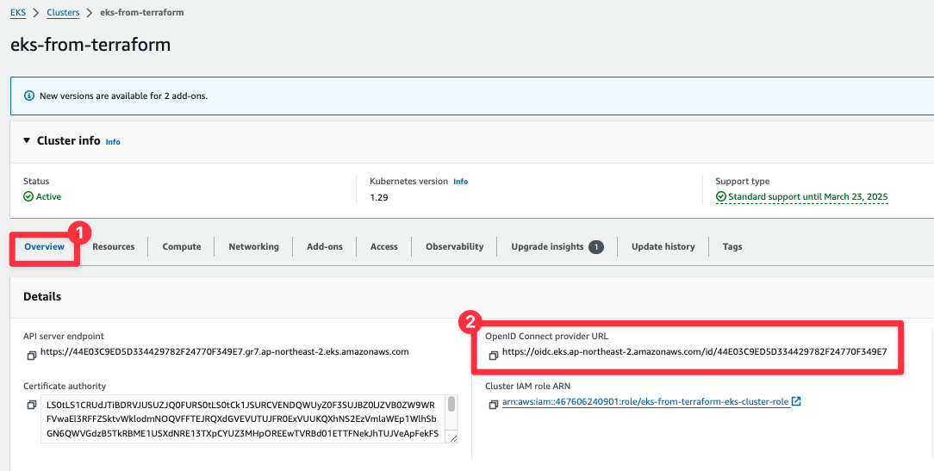Open the eks-from-terraform-eks-cluster-role ARN link
This screenshot has width=934, height=471.
[x=645, y=402]
